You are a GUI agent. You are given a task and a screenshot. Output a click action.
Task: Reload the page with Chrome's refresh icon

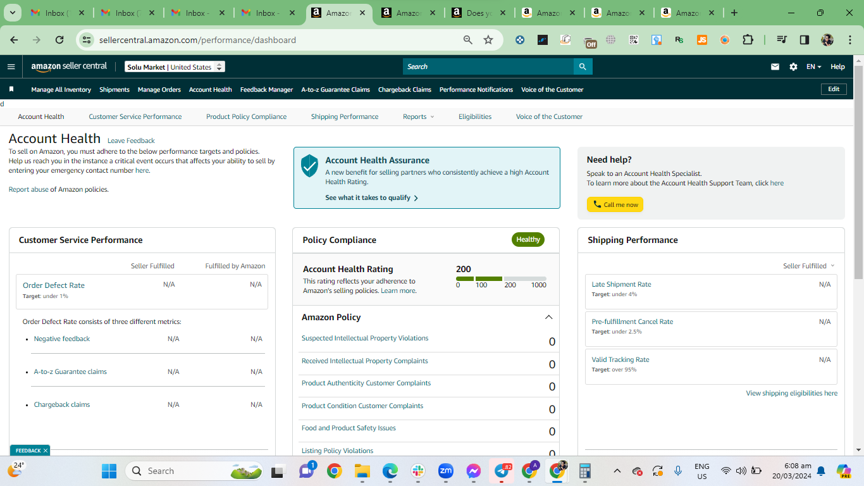[x=59, y=40]
